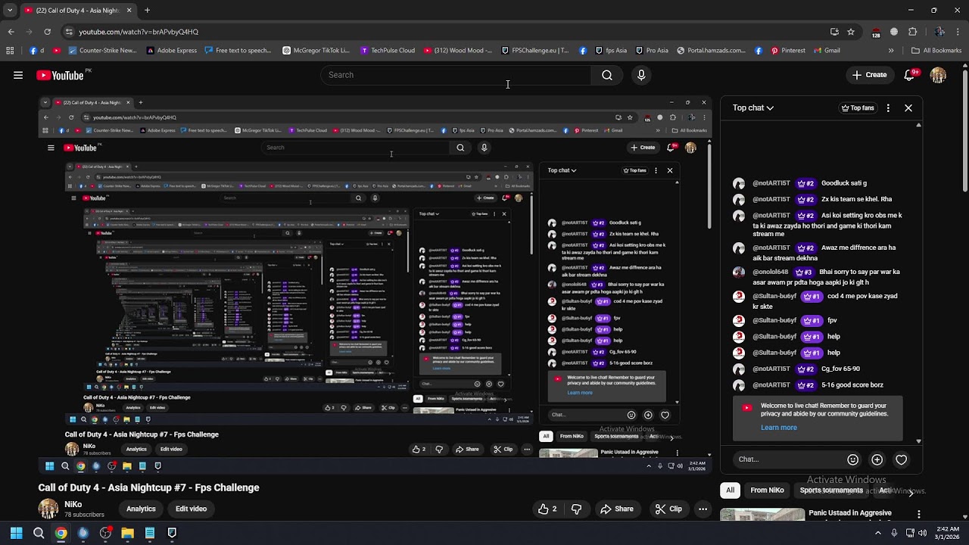Start voice search with the microphone
969x545 pixels.
641,75
